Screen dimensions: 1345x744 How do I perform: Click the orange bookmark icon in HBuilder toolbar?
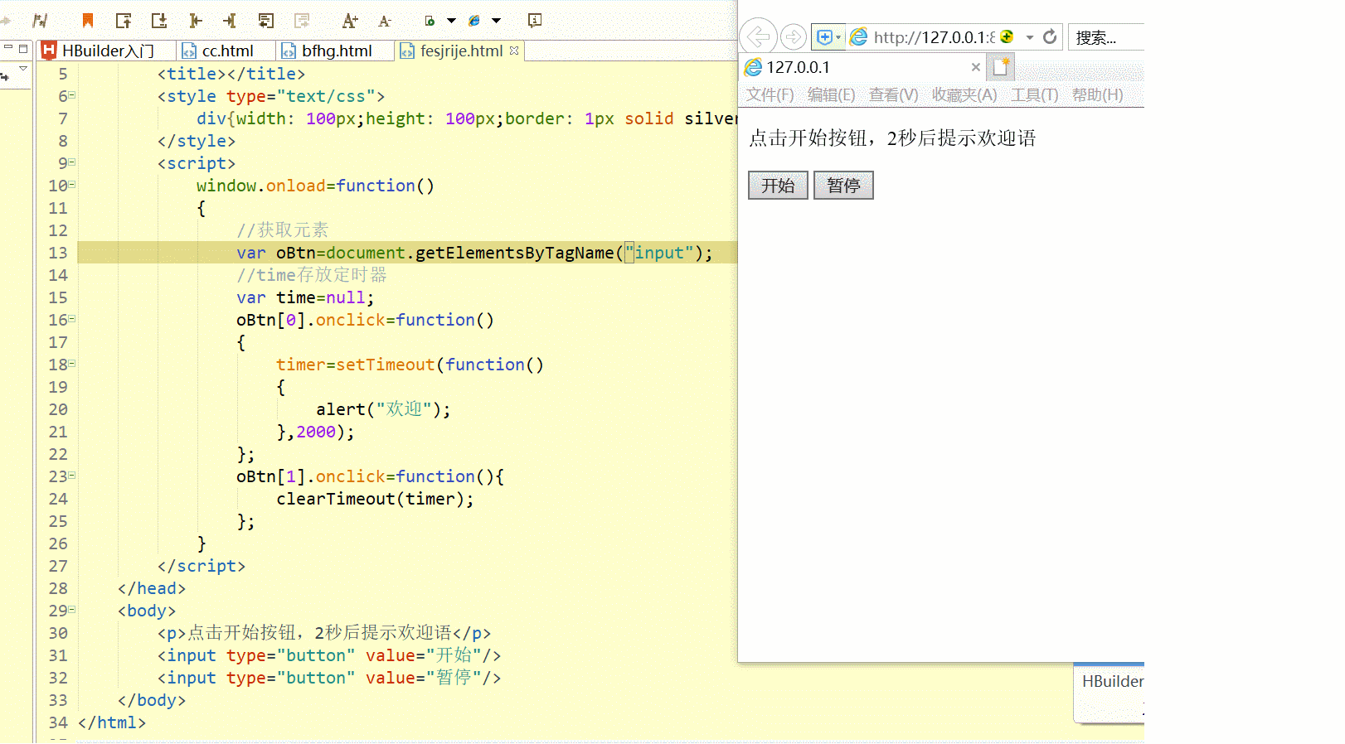click(87, 21)
